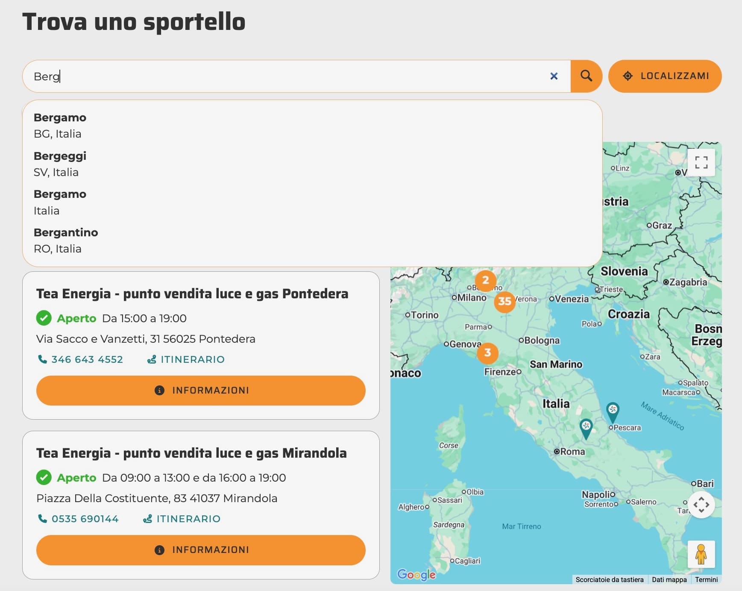Toggle fullscreen map view

click(701, 162)
